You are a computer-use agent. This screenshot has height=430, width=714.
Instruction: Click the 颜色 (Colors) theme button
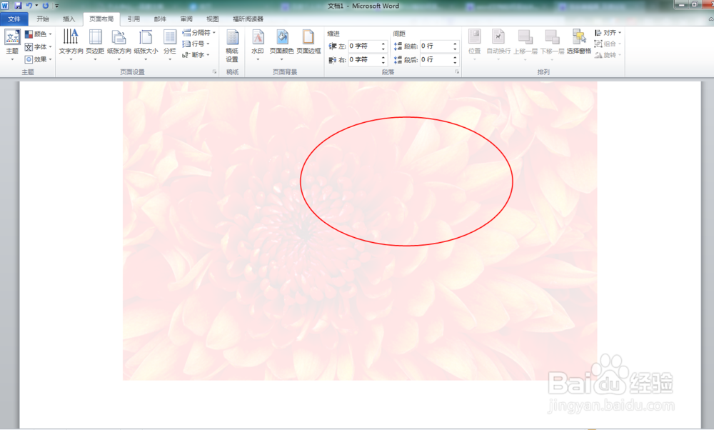[41, 34]
